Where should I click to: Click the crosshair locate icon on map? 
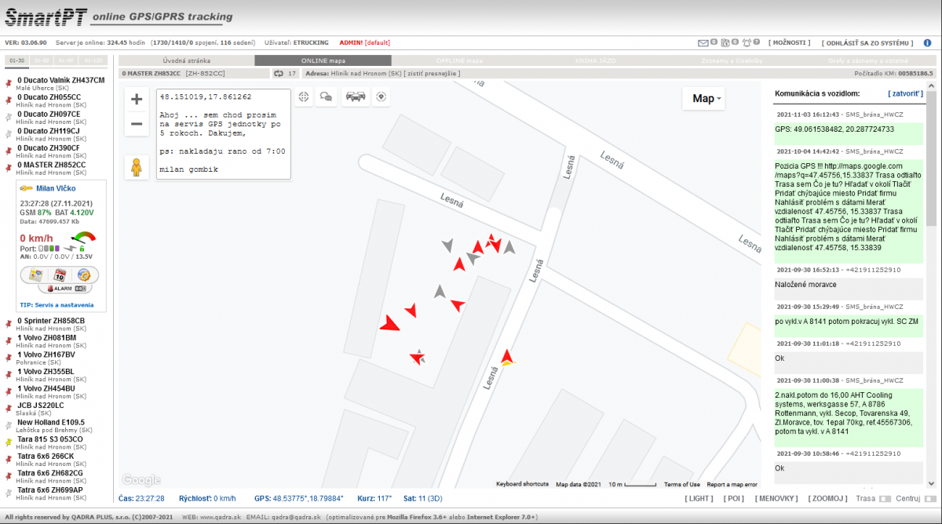tap(303, 97)
